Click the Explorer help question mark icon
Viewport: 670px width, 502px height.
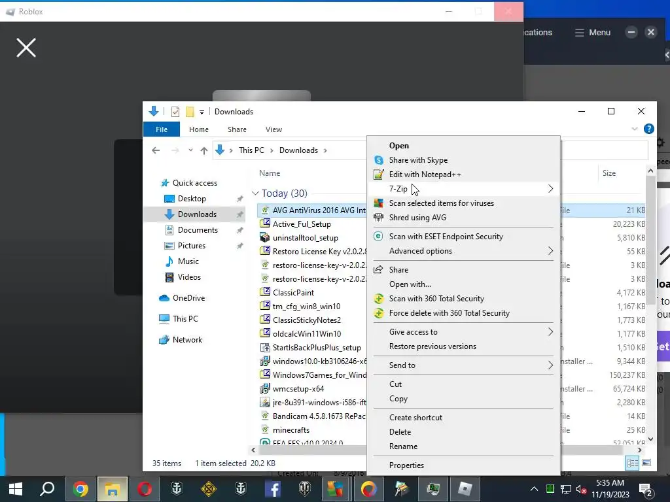pos(648,129)
